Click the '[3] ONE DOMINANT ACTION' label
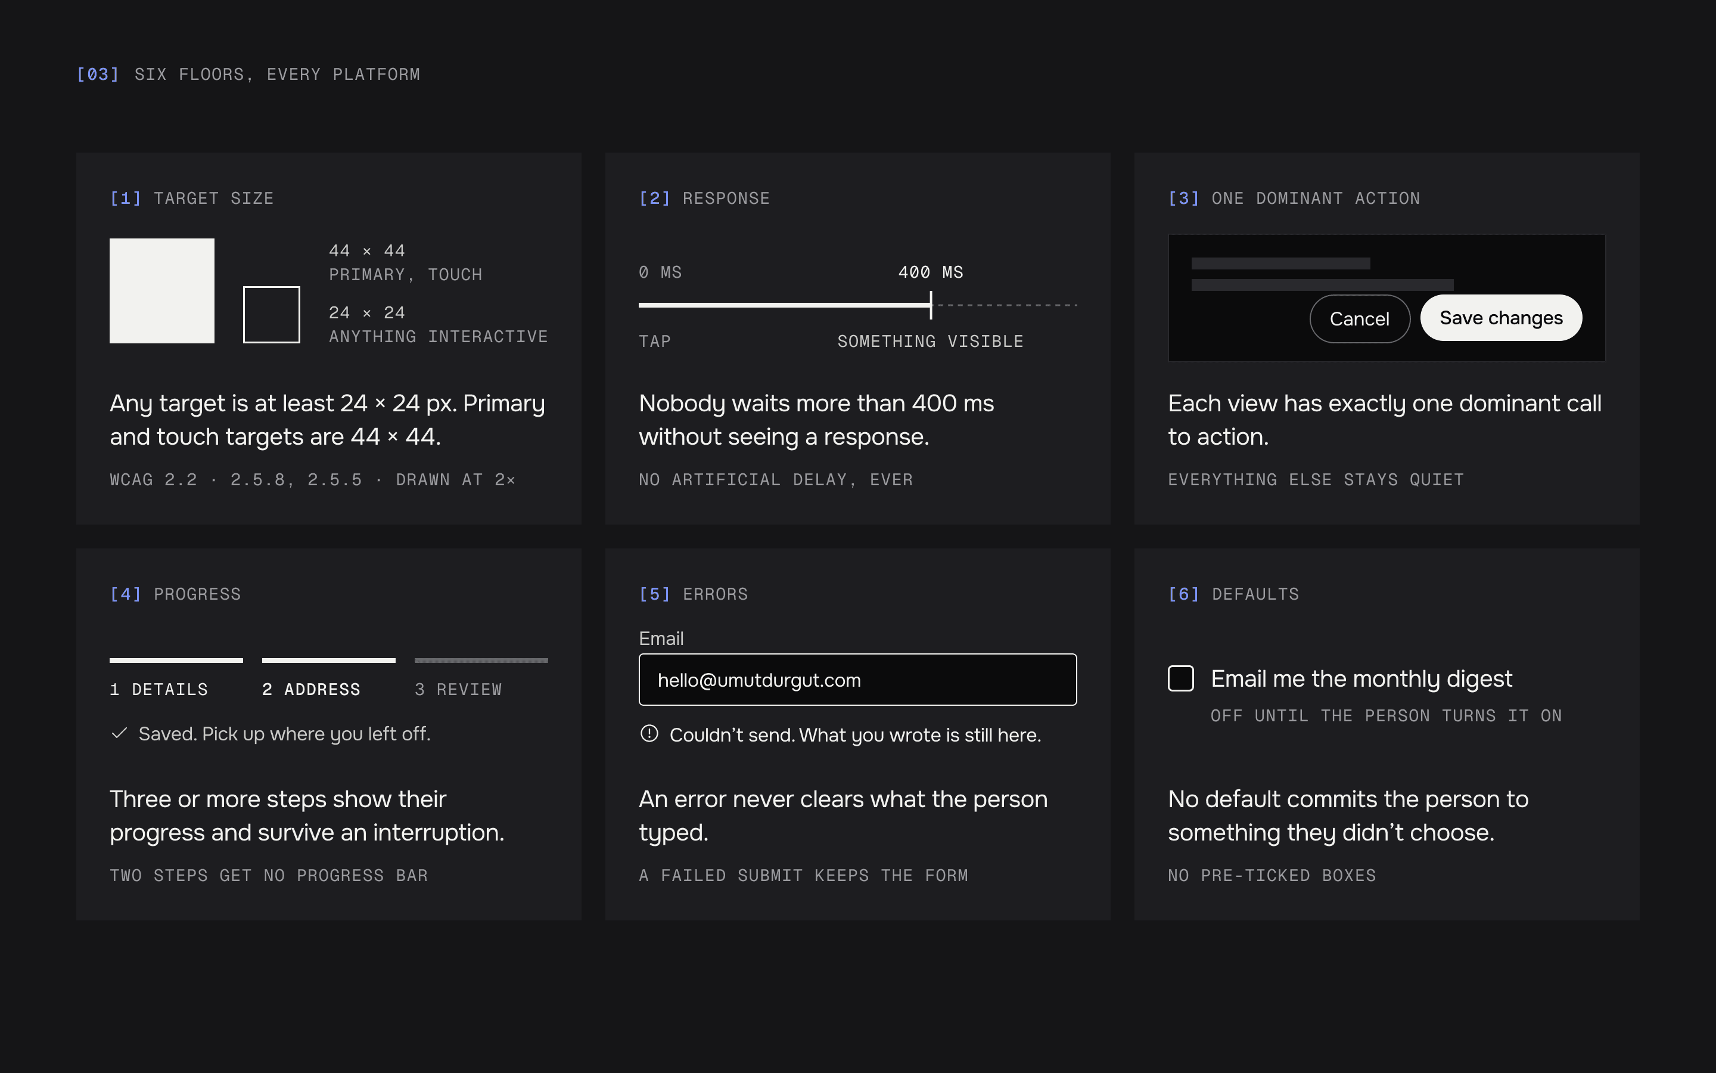Image resolution: width=1716 pixels, height=1073 pixels. [1294, 199]
